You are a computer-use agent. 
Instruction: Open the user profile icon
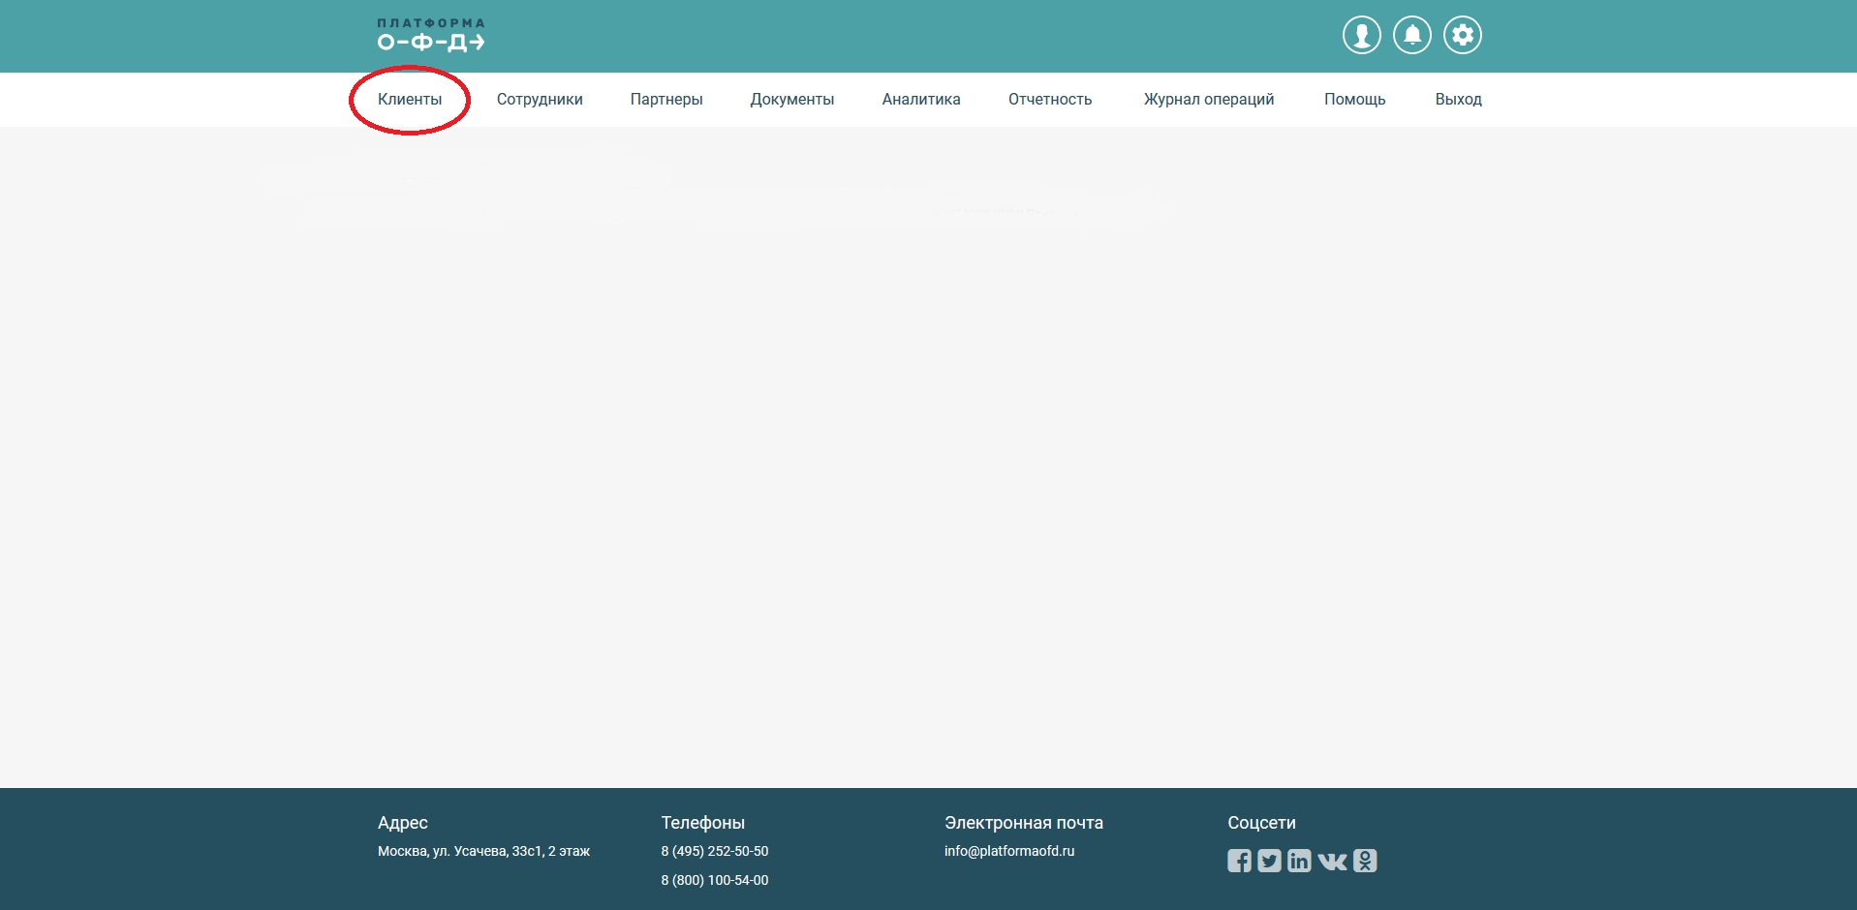click(1361, 35)
